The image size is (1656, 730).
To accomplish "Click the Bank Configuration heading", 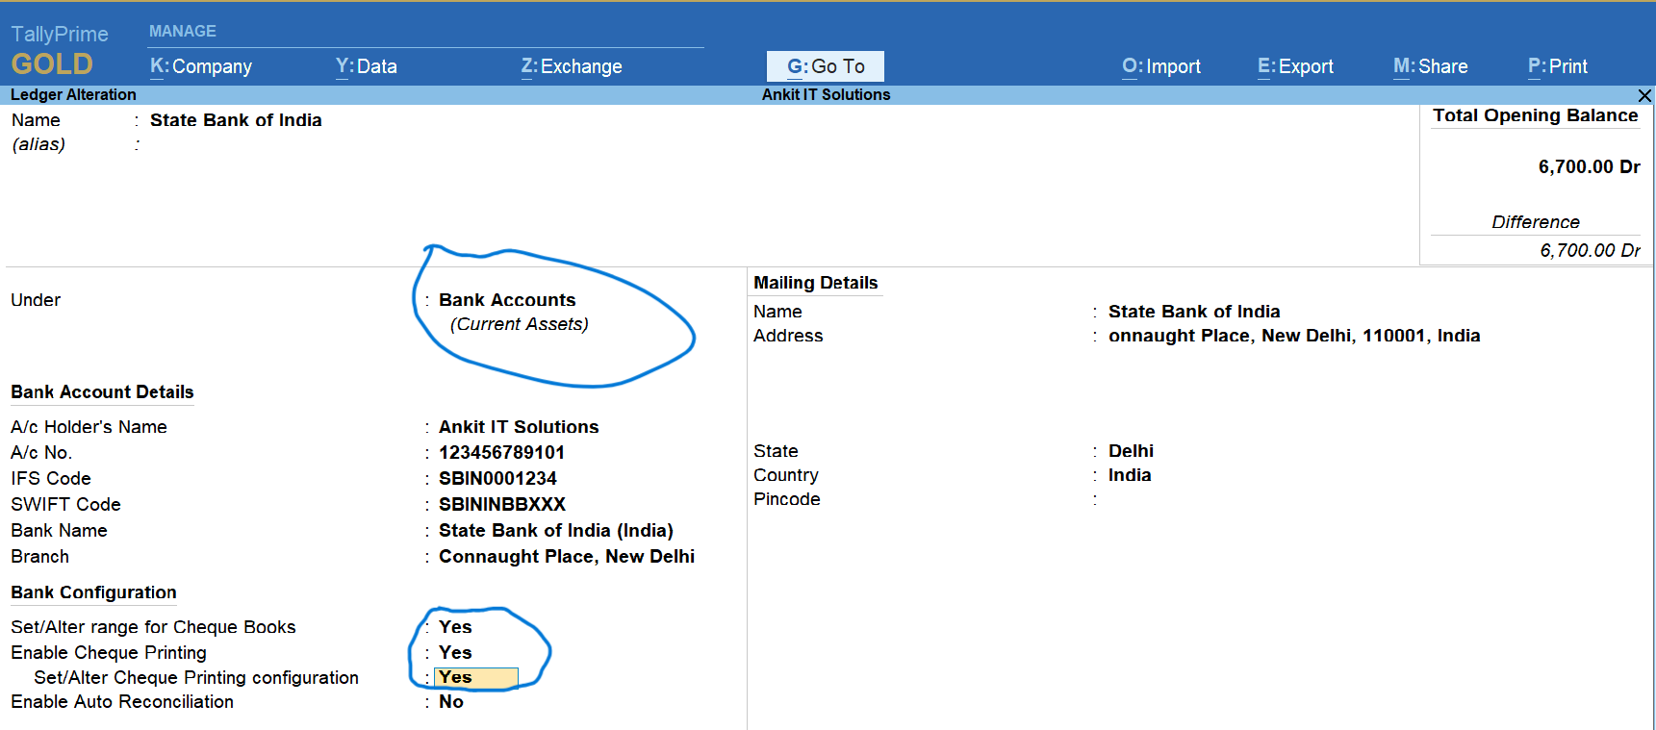I will (93, 592).
